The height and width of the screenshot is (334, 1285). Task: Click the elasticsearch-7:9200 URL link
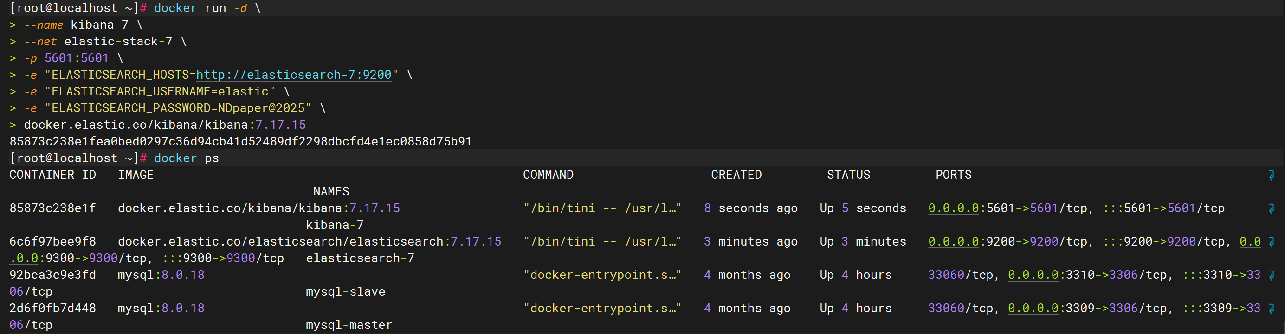(294, 75)
